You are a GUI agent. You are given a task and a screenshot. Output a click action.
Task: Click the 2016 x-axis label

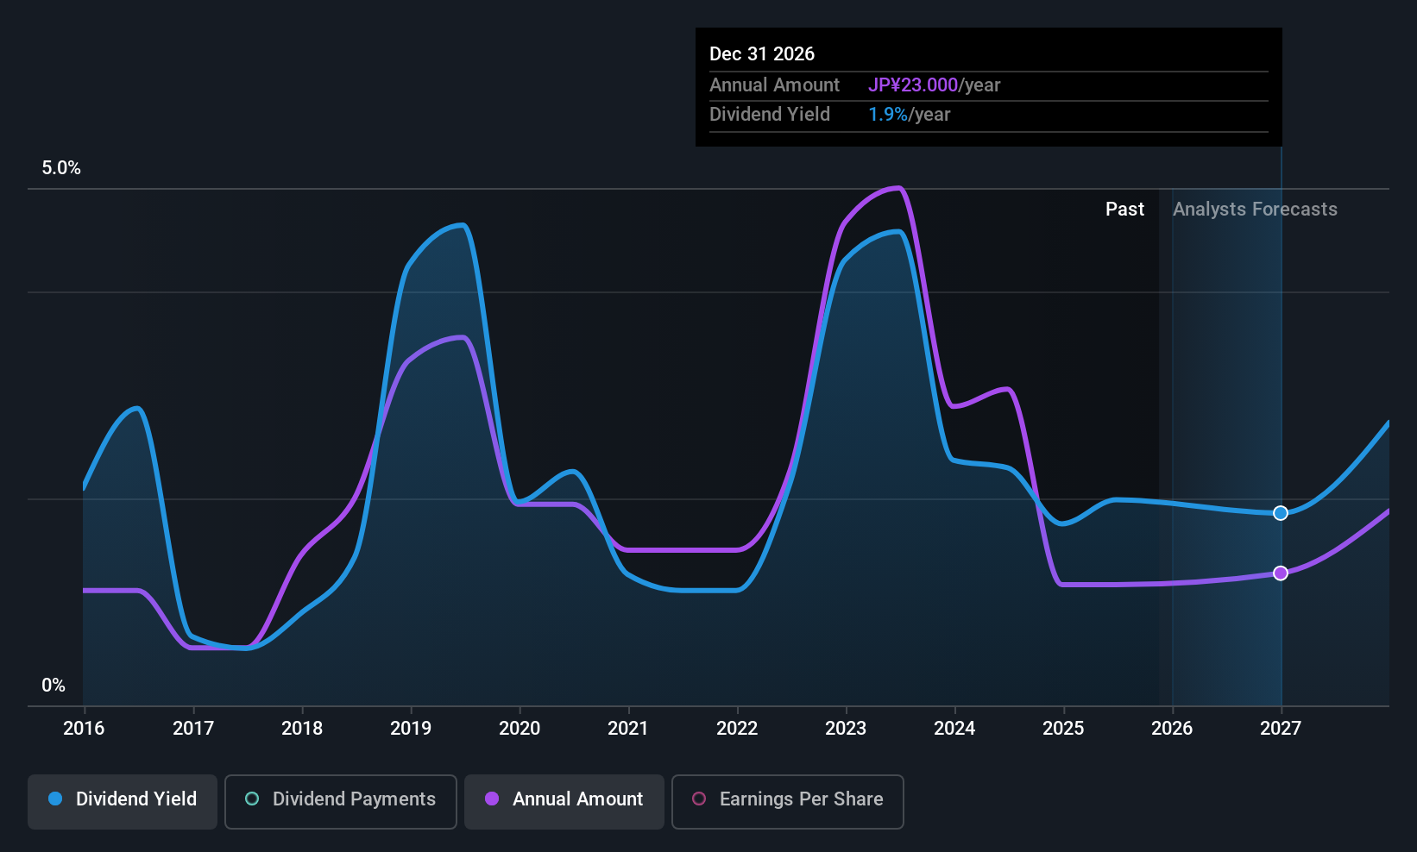point(84,729)
